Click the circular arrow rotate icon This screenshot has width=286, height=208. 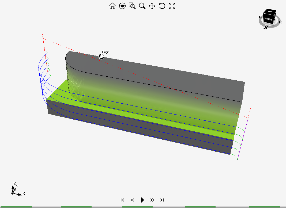point(162,6)
